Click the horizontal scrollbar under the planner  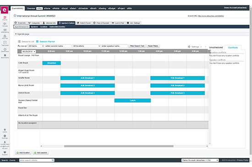point(119,146)
